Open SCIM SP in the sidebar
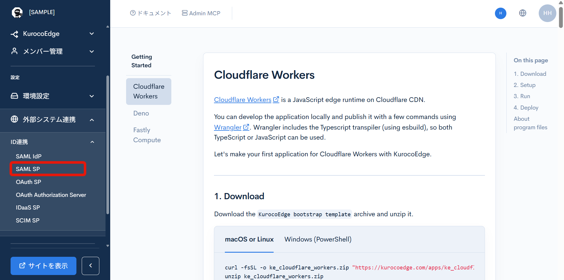Viewport: 564px width, 280px height. pyautogui.click(x=28, y=220)
